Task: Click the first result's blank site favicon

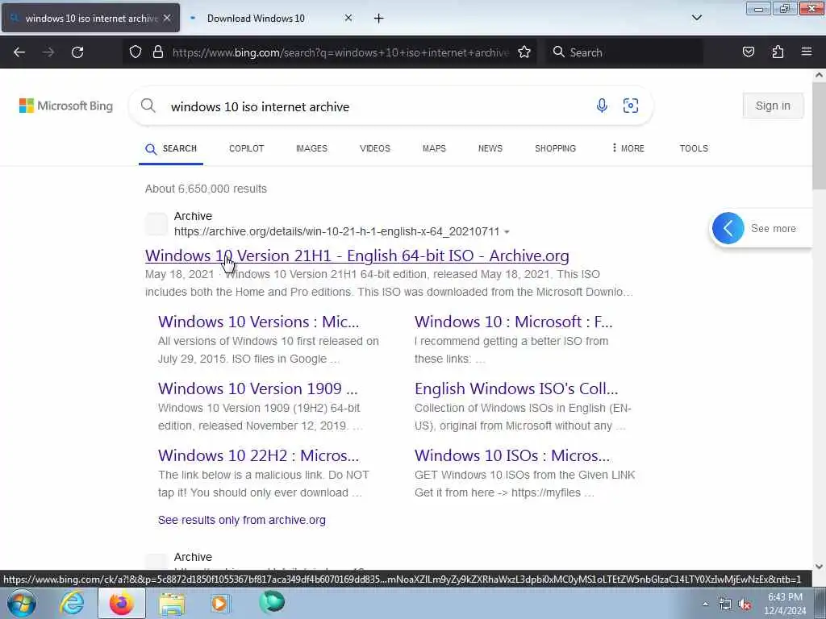Action: pyautogui.click(x=156, y=224)
